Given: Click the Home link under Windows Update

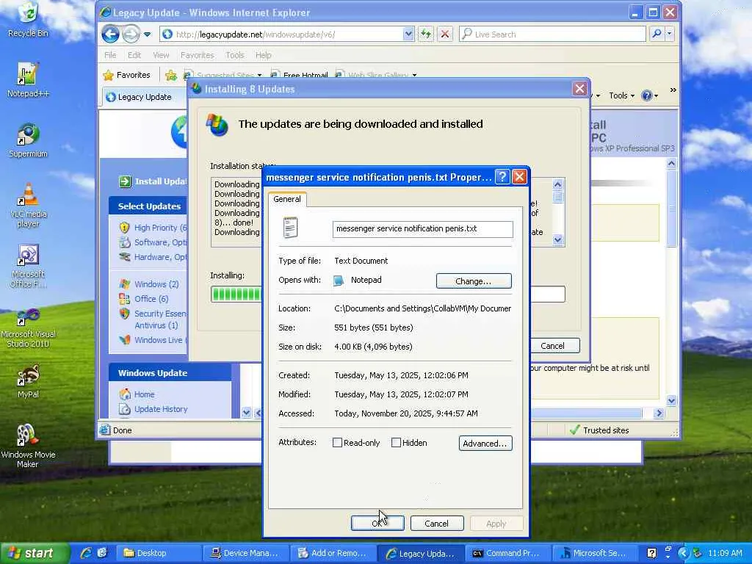Looking at the screenshot, I should [144, 394].
